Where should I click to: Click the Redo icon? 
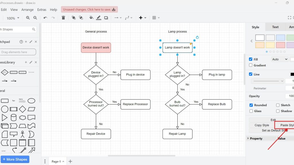click(53, 17)
